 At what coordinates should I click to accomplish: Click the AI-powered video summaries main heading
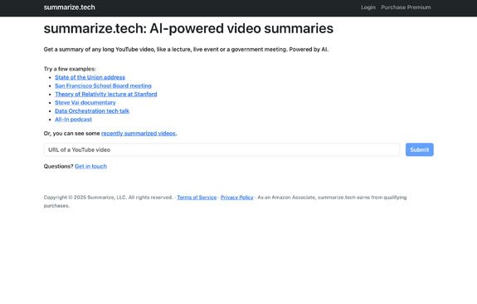click(x=188, y=28)
